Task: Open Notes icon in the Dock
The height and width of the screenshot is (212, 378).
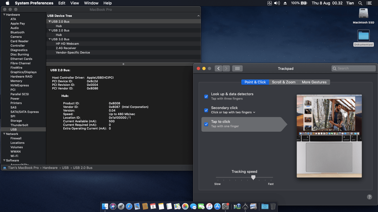Action: click(161, 206)
